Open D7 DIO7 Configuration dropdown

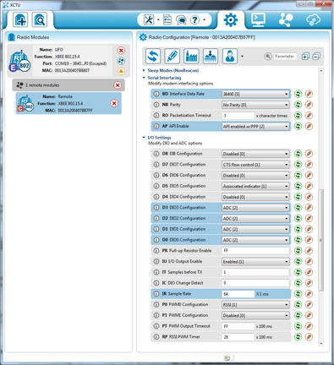(x=255, y=165)
